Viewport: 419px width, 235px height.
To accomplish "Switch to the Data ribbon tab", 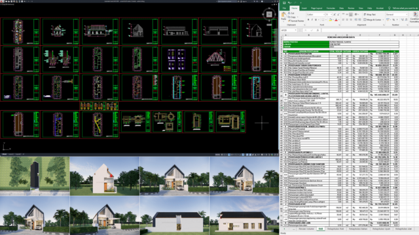I will (x=341, y=8).
